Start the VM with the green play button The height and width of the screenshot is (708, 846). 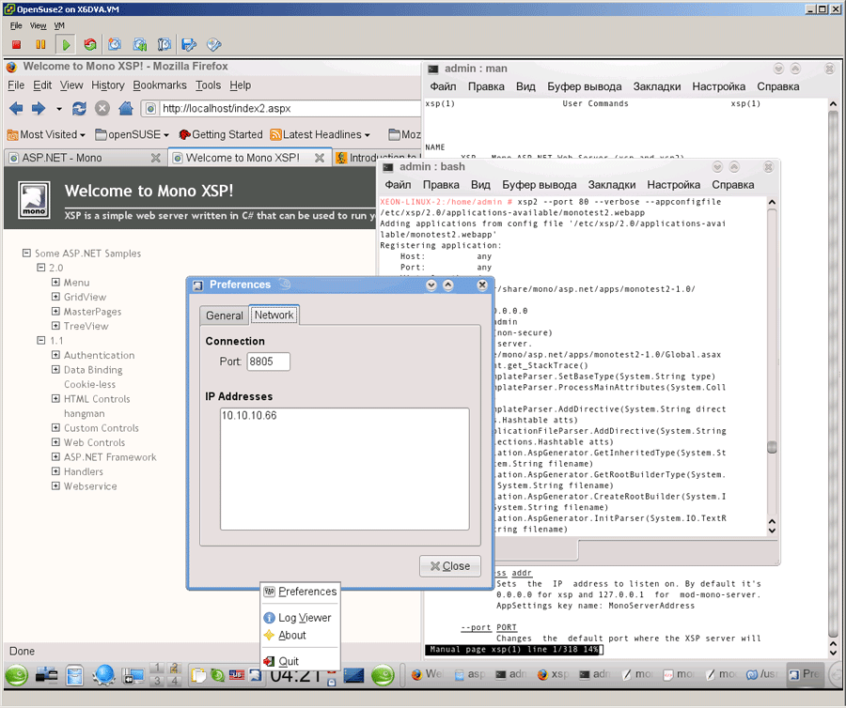[66, 45]
